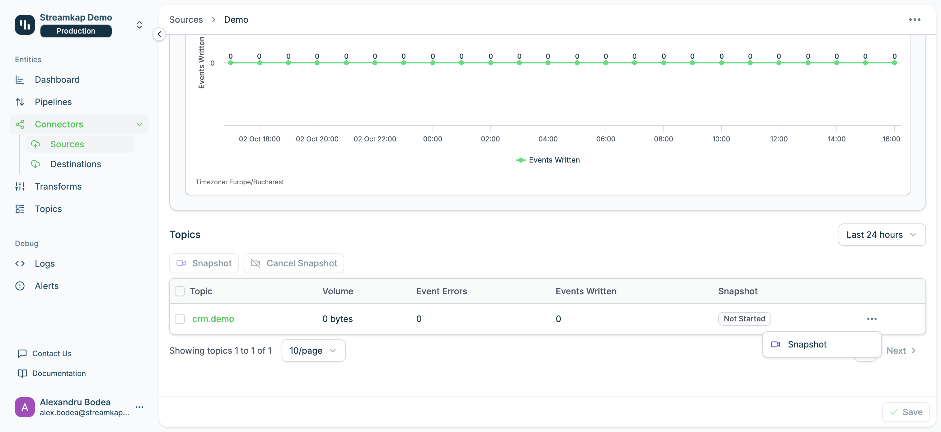The height and width of the screenshot is (432, 941).
Task: Open user account options ellipsis
Action: point(139,407)
